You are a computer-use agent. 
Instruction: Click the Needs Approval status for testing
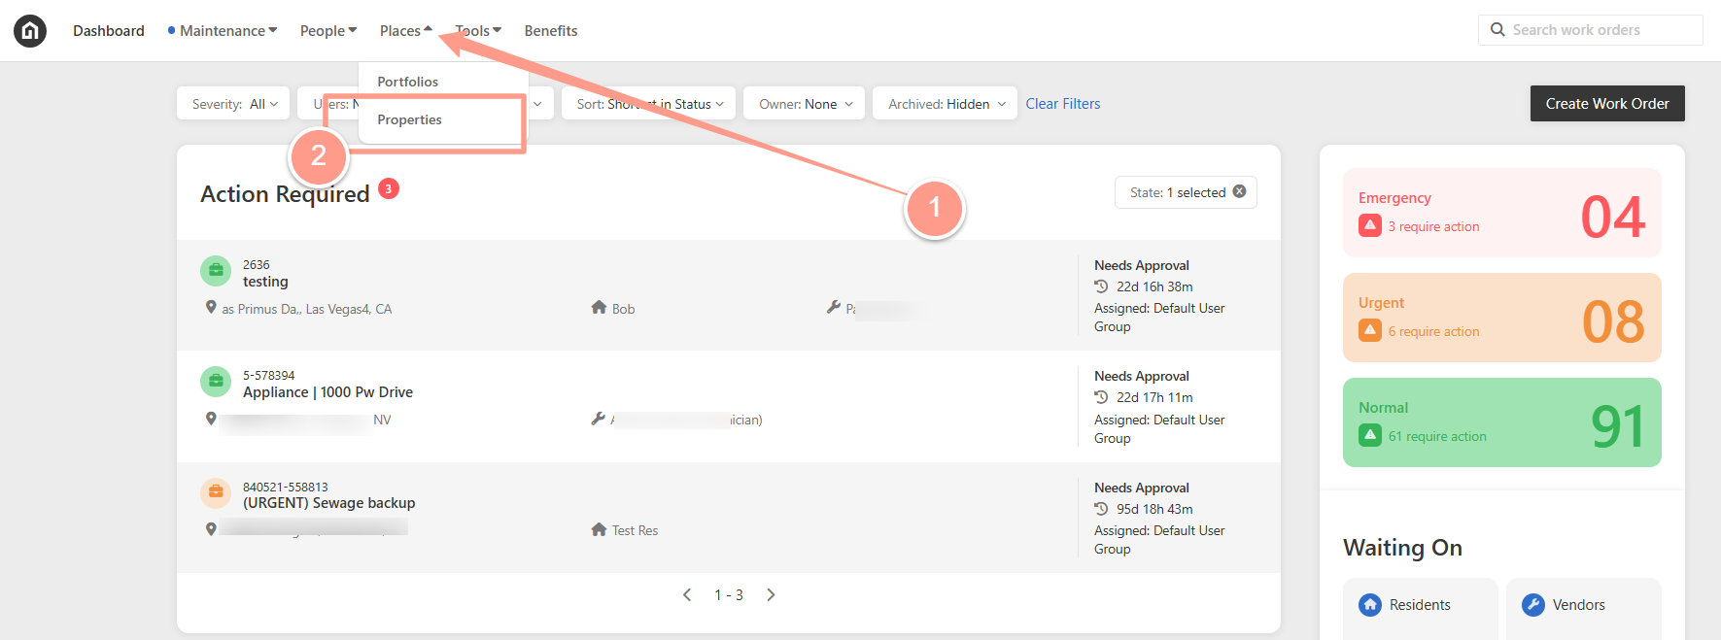pos(1142,265)
